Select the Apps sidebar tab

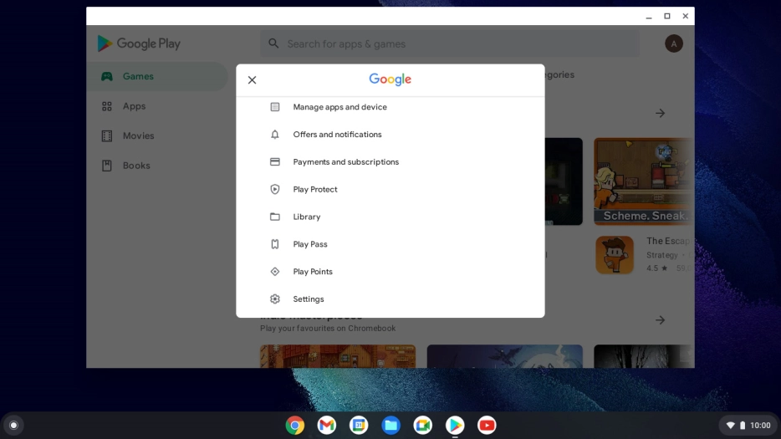click(157, 106)
